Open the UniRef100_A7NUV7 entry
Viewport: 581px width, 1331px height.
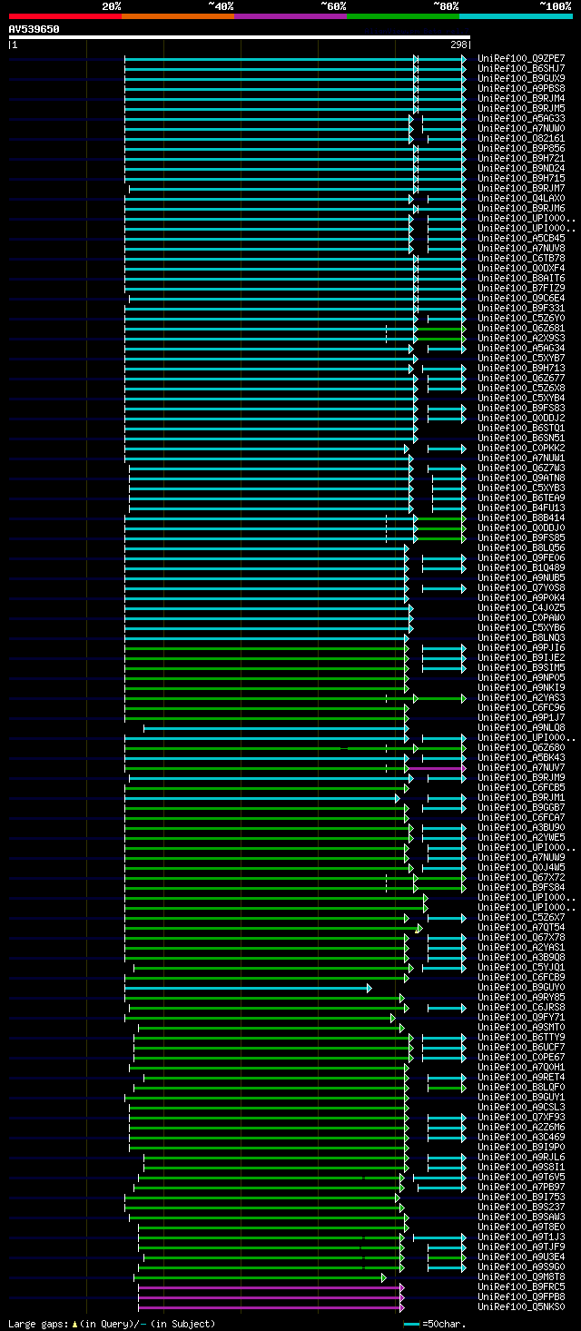pos(521,767)
